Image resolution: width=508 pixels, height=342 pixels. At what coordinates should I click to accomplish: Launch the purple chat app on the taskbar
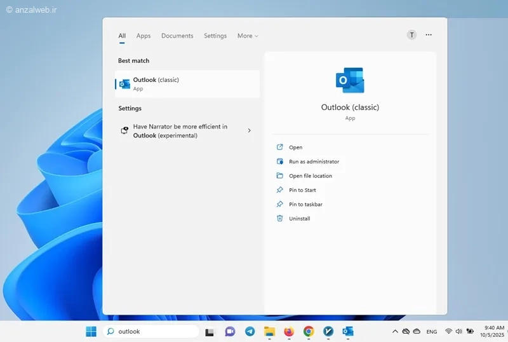[230, 331]
